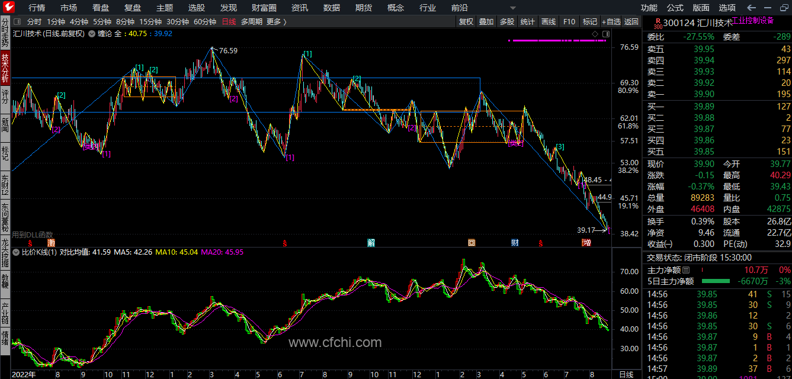Switch to the 60分钟 period
The width and height of the screenshot is (792, 379).
click(205, 22)
